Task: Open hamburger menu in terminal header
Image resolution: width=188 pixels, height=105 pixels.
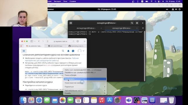Action: (137, 23)
